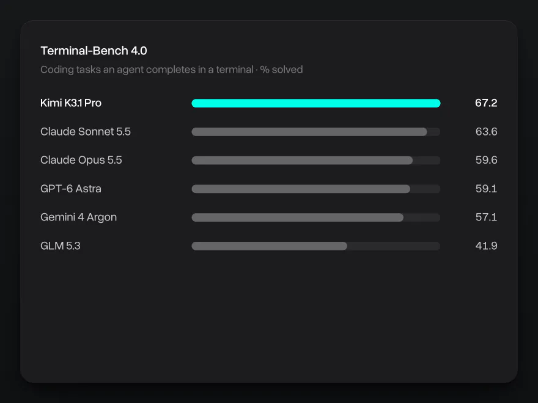Click the Gemini 4 Argon label
Viewport: 538px width, 403px height.
click(x=79, y=217)
